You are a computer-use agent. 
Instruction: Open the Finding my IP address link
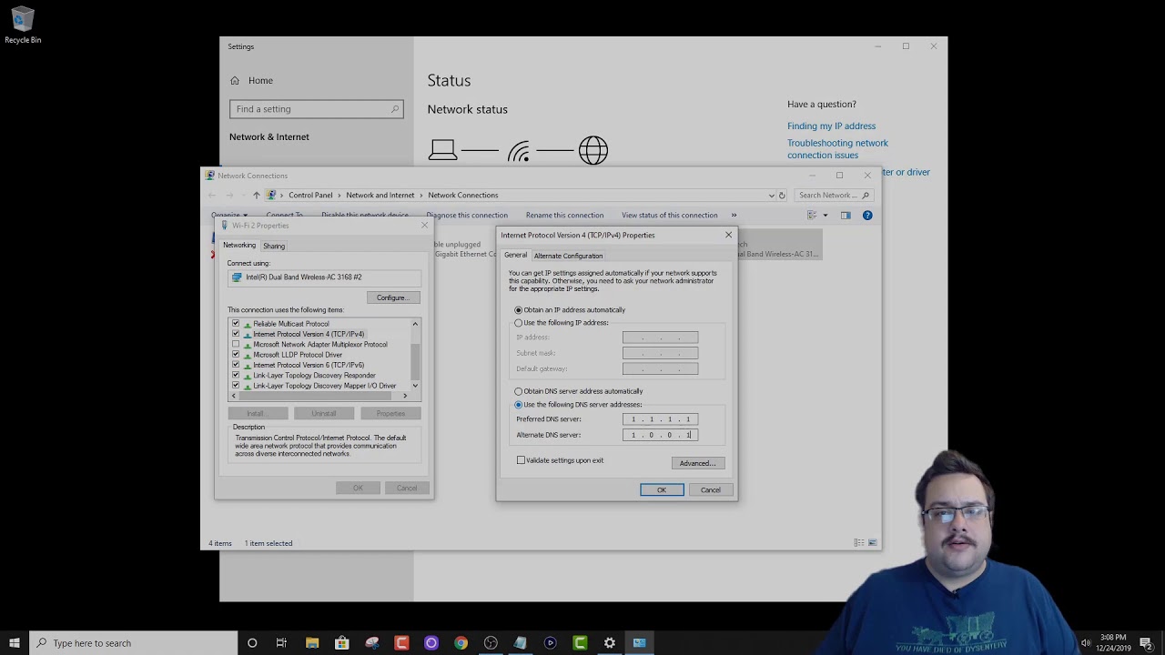(831, 126)
